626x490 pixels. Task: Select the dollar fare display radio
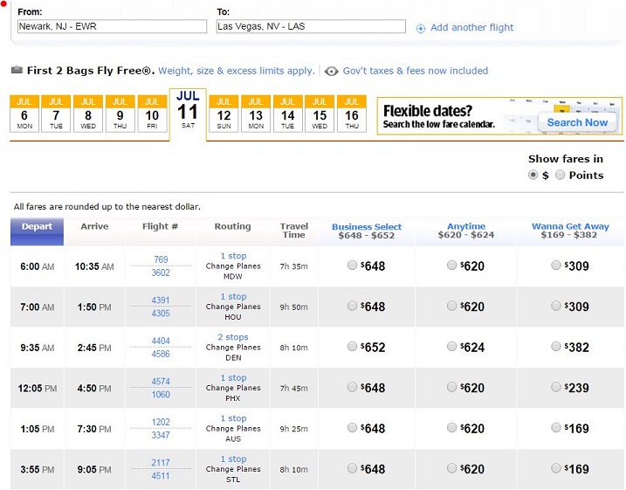tap(533, 175)
